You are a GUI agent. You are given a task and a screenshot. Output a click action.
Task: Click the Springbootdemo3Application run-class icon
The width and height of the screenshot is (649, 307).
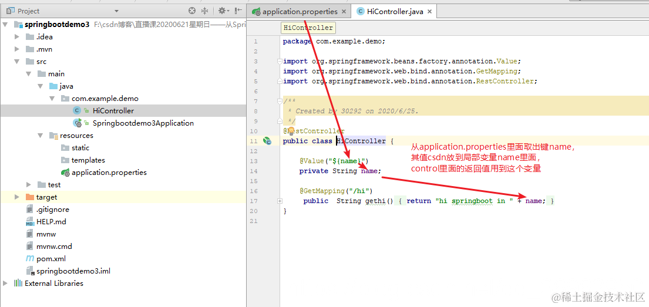[77, 123]
